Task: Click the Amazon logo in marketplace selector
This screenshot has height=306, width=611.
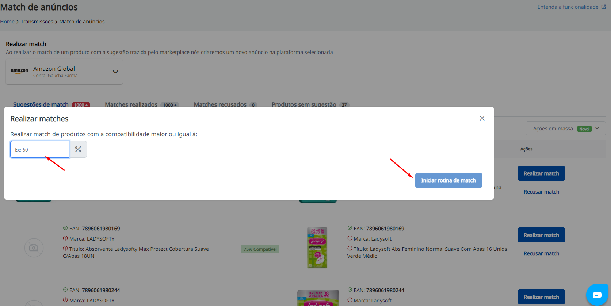Action: [x=19, y=71]
